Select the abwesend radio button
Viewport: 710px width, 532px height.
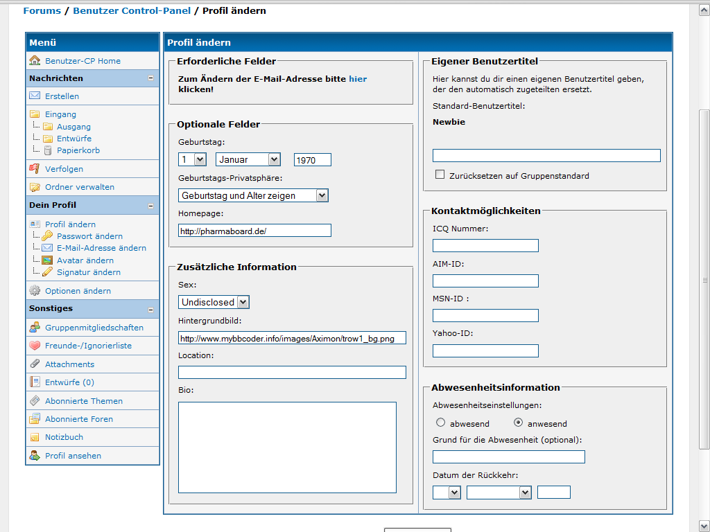440,423
